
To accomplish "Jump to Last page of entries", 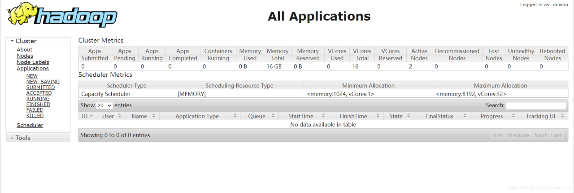I will [556, 135].
